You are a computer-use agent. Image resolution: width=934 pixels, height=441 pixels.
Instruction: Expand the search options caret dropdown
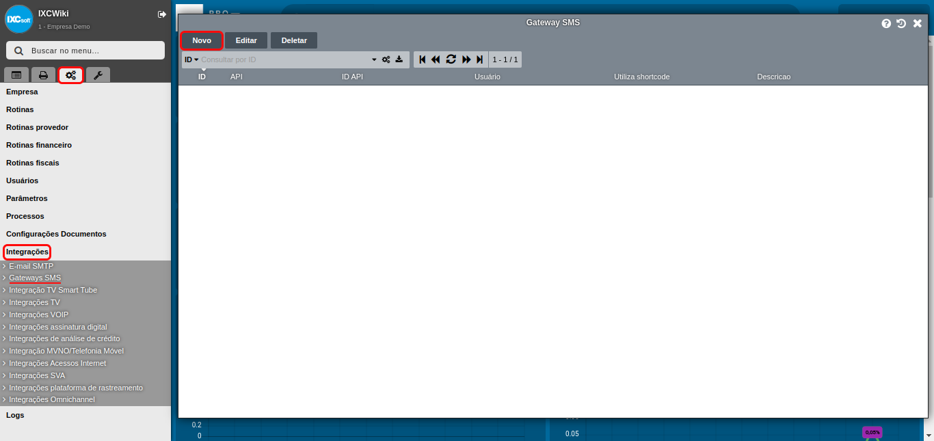pos(374,59)
